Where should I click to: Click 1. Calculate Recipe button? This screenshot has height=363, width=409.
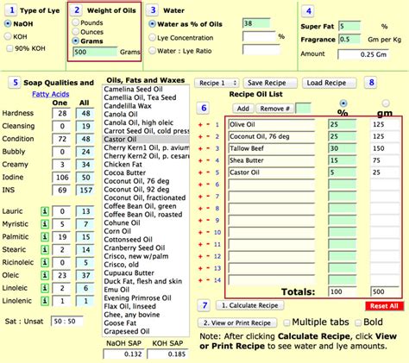click(250, 305)
